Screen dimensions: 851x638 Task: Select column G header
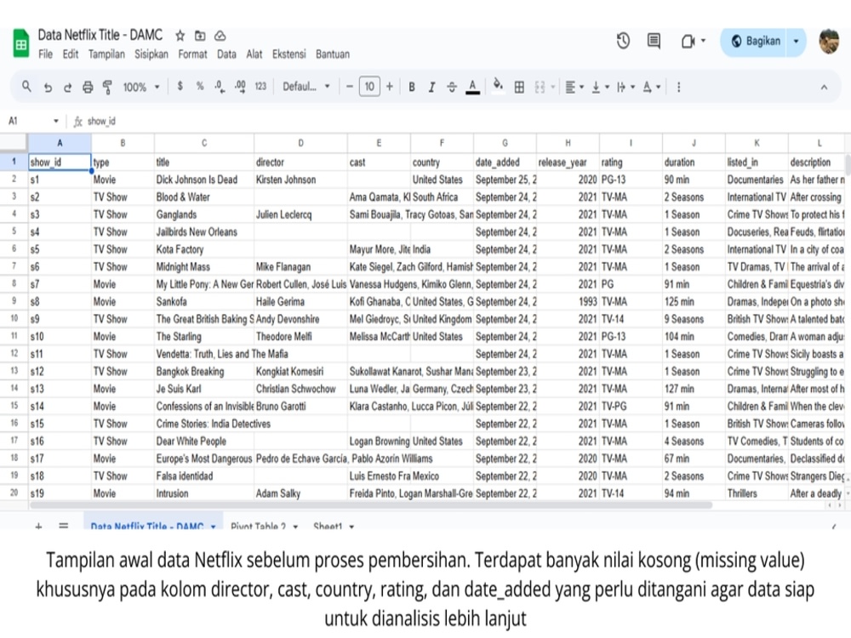click(x=505, y=143)
